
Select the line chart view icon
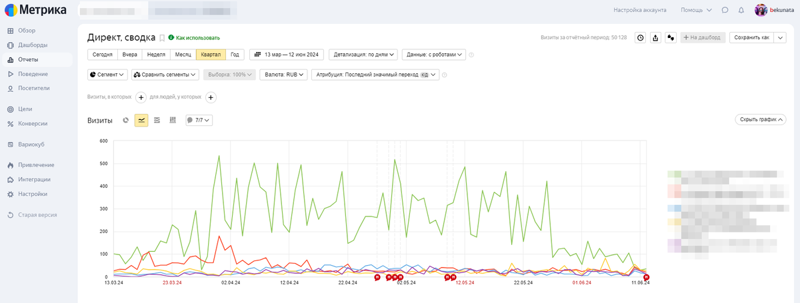point(141,121)
